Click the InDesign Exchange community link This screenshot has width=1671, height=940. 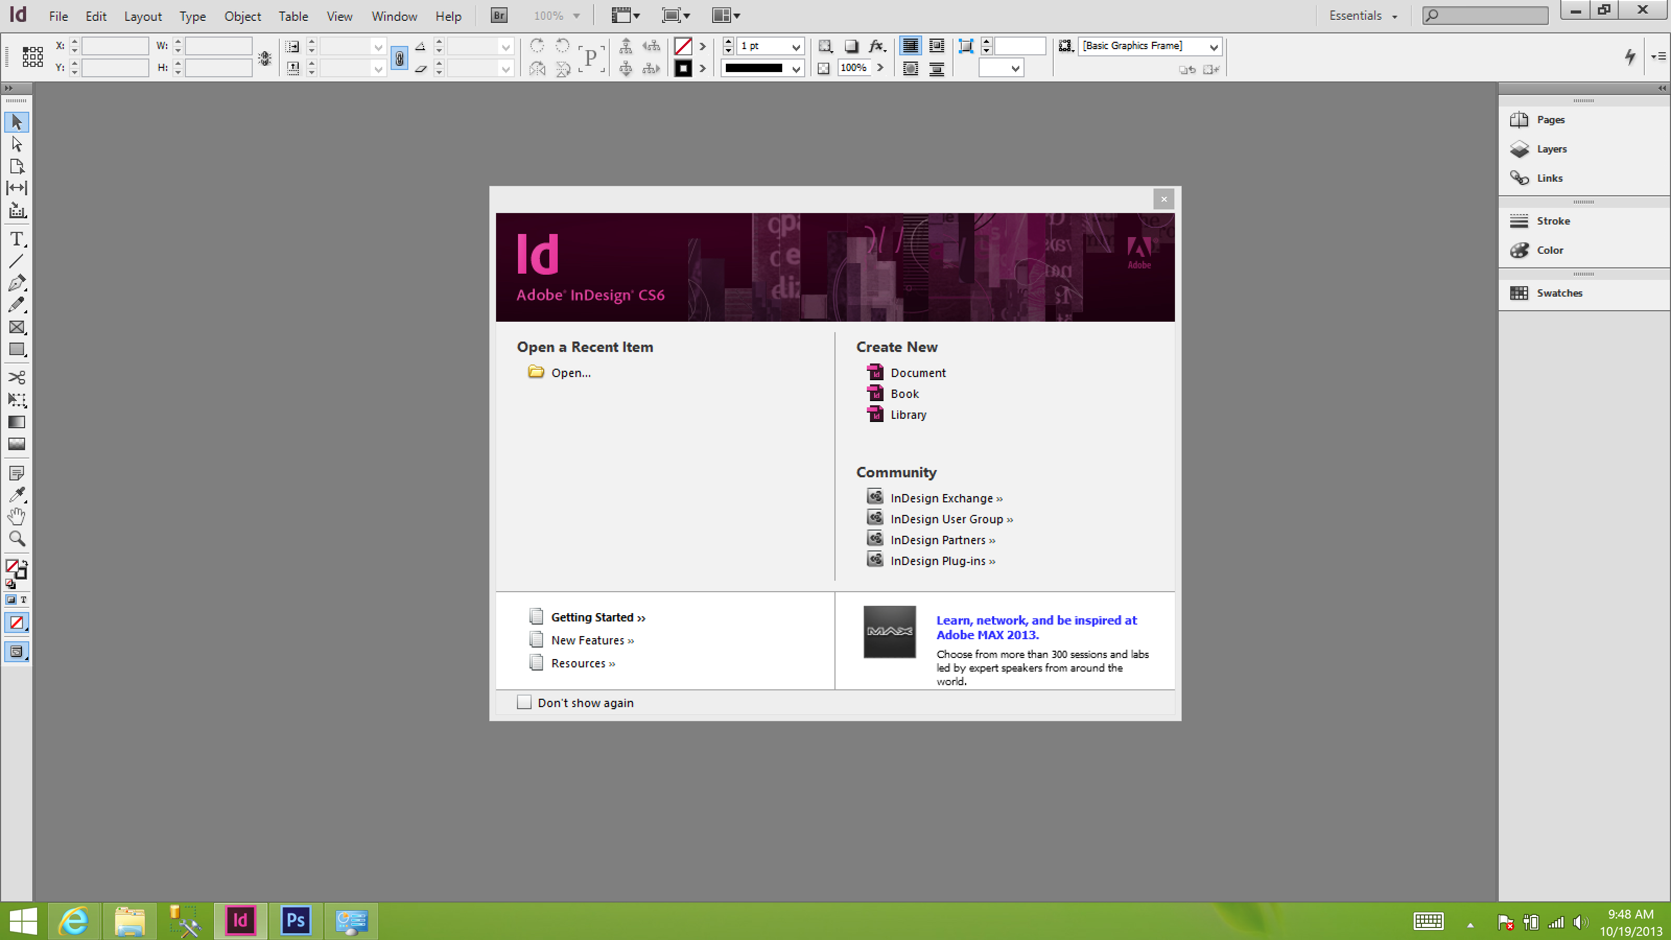click(941, 497)
